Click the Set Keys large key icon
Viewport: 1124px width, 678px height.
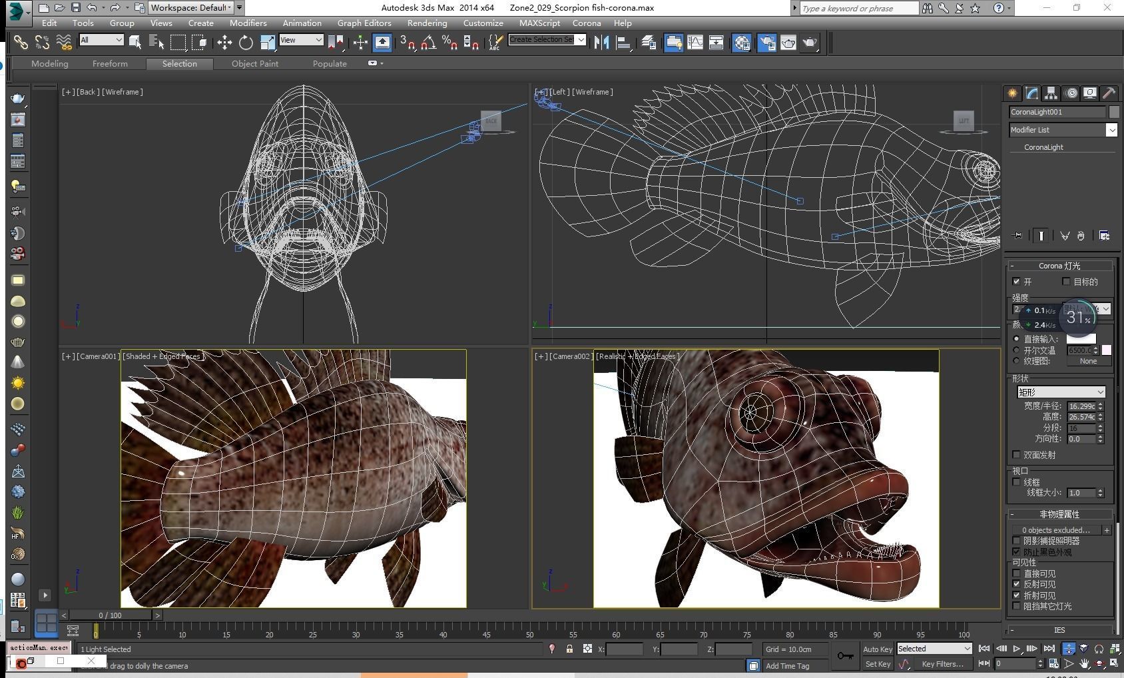(846, 656)
